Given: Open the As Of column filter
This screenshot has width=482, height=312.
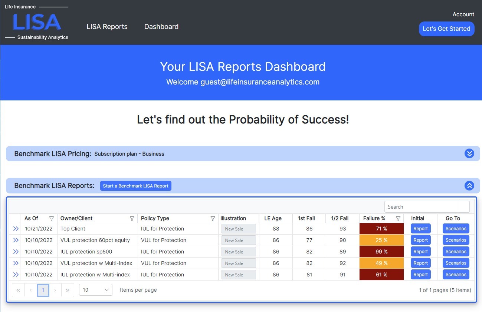Looking at the screenshot, I should (52, 219).
